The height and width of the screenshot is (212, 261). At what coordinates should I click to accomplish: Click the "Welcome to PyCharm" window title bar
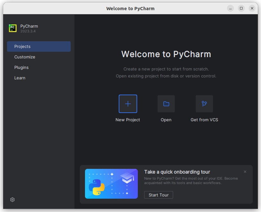[130, 9]
